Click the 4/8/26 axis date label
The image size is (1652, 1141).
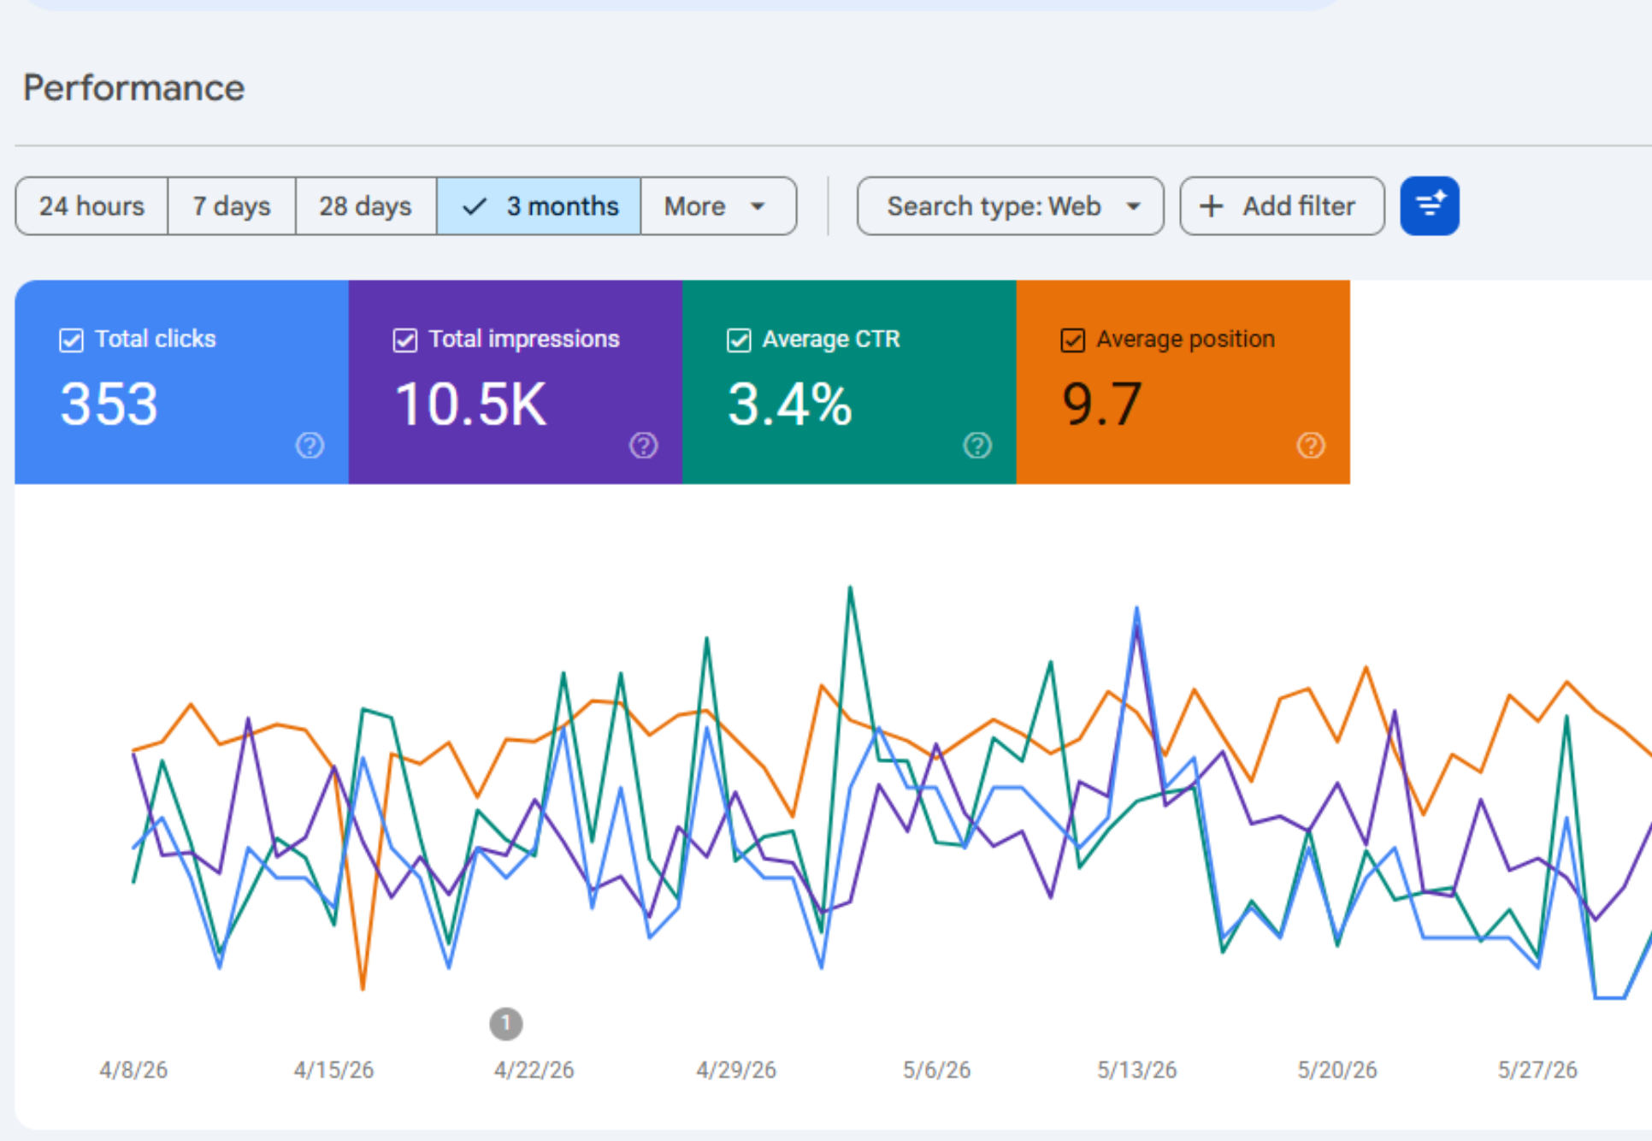pyautogui.click(x=133, y=1070)
